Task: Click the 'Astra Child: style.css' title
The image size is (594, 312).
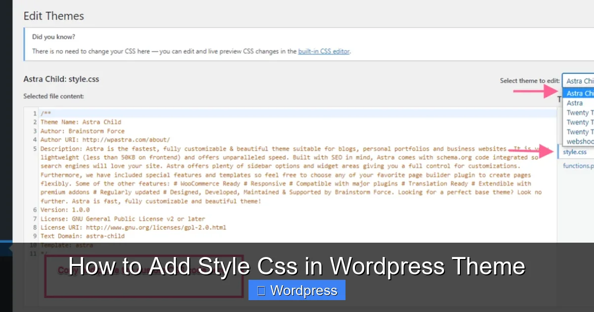Action: [61, 79]
